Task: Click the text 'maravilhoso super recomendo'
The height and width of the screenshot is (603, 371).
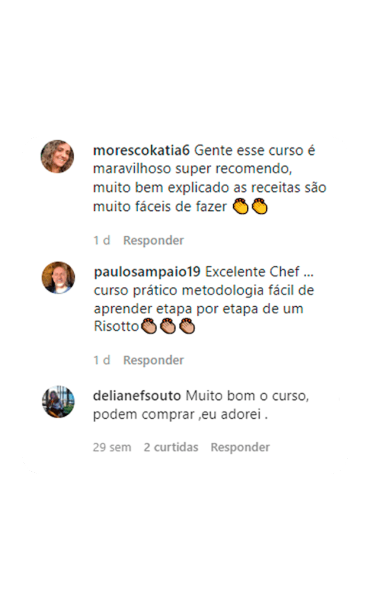Action: [193, 169]
